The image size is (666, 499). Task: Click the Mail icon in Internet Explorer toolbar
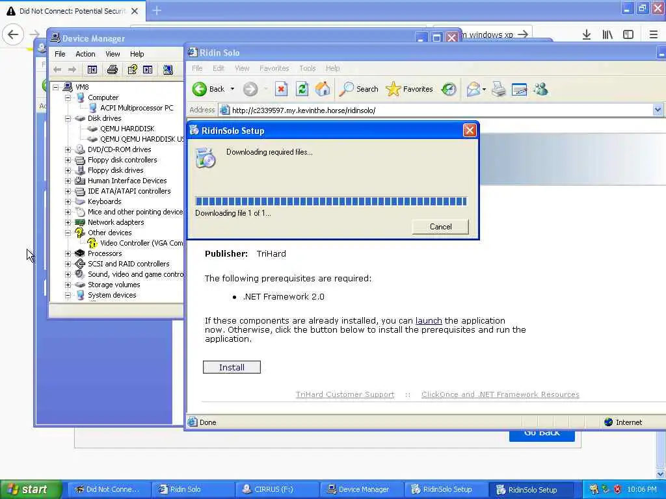tap(473, 89)
